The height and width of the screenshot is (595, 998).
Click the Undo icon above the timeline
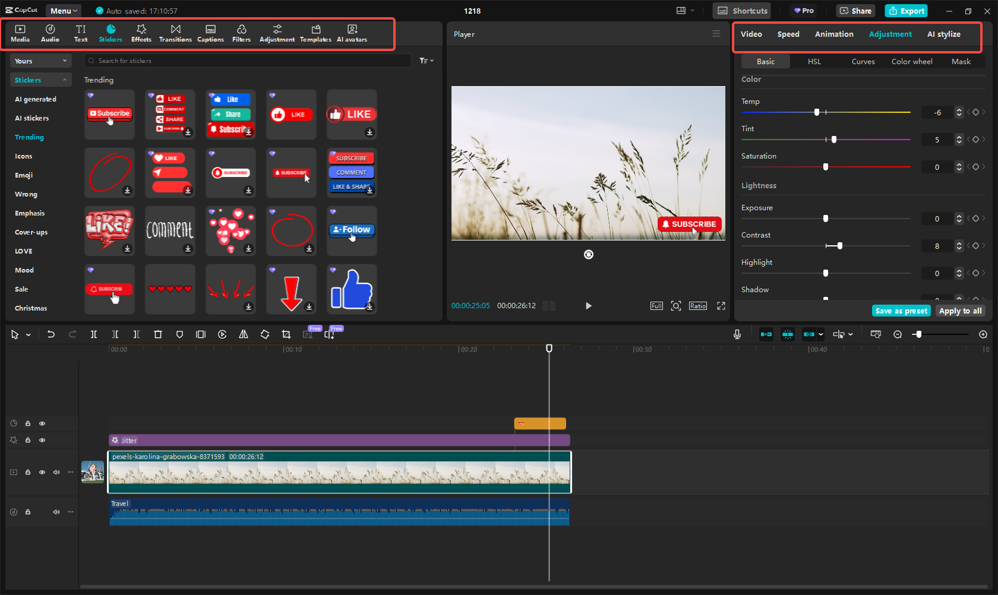(x=51, y=334)
